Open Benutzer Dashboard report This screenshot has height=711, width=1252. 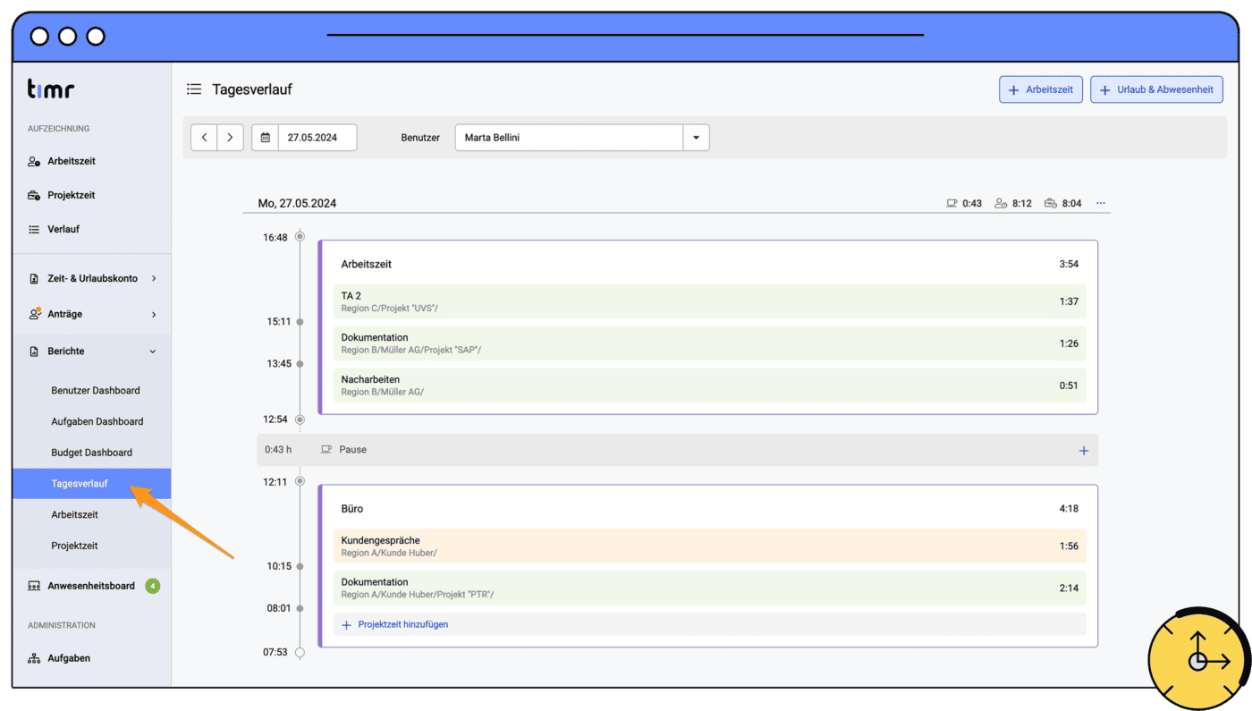[96, 390]
